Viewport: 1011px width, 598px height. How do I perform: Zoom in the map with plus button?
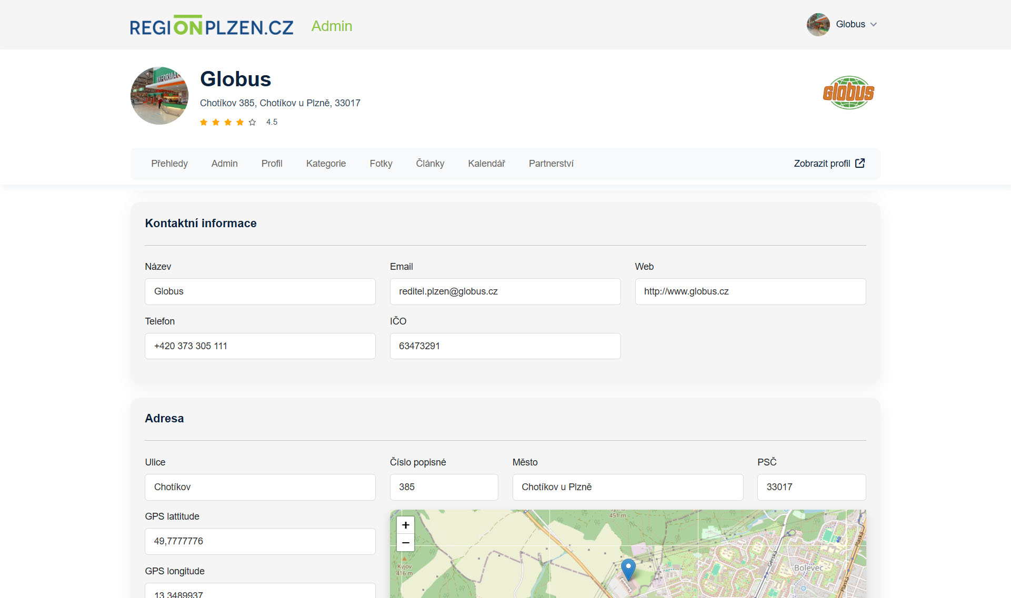click(x=406, y=525)
